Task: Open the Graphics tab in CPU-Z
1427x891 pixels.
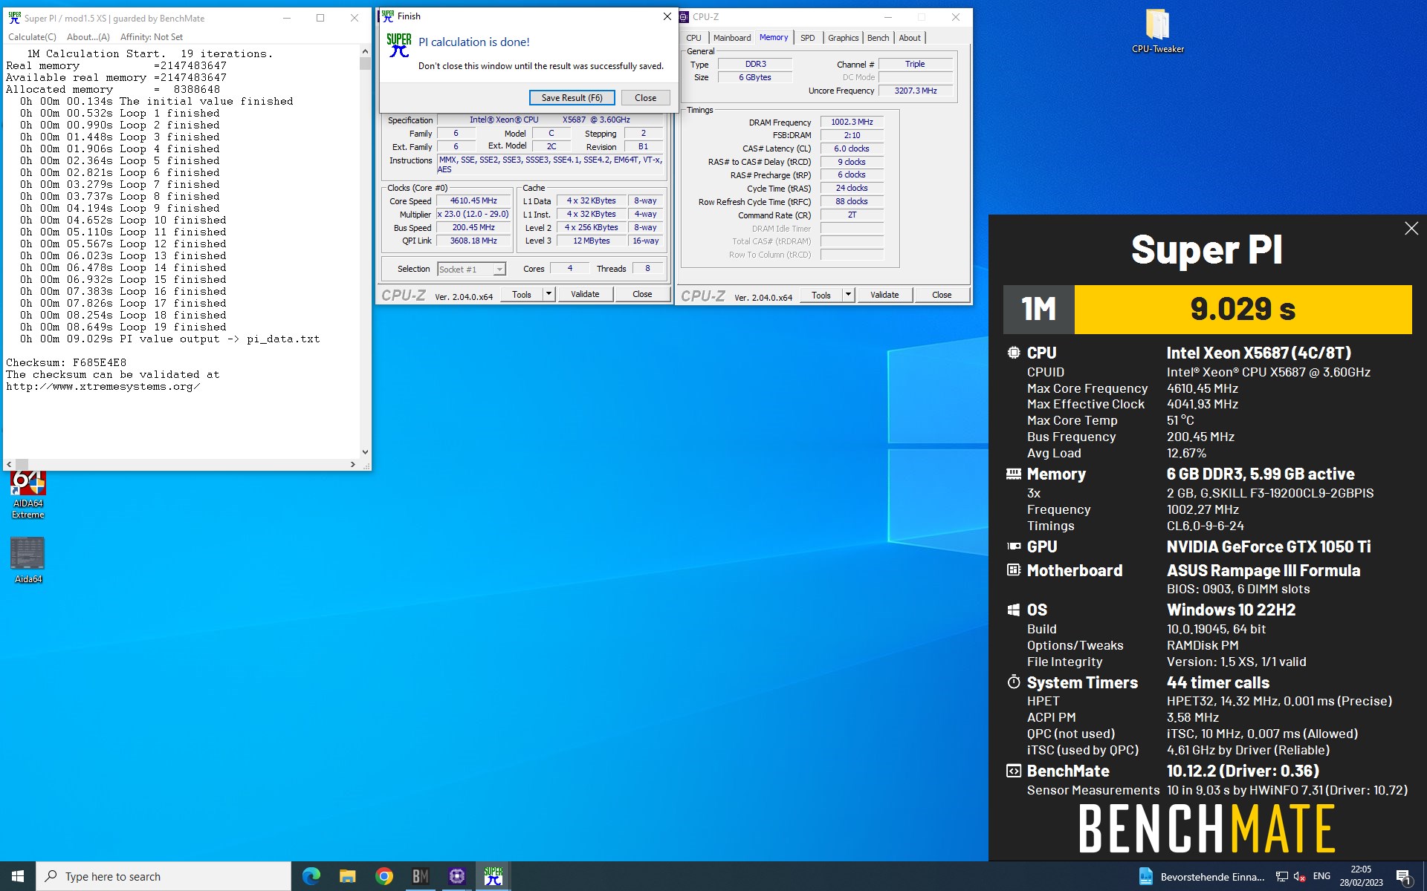Action: point(843,38)
